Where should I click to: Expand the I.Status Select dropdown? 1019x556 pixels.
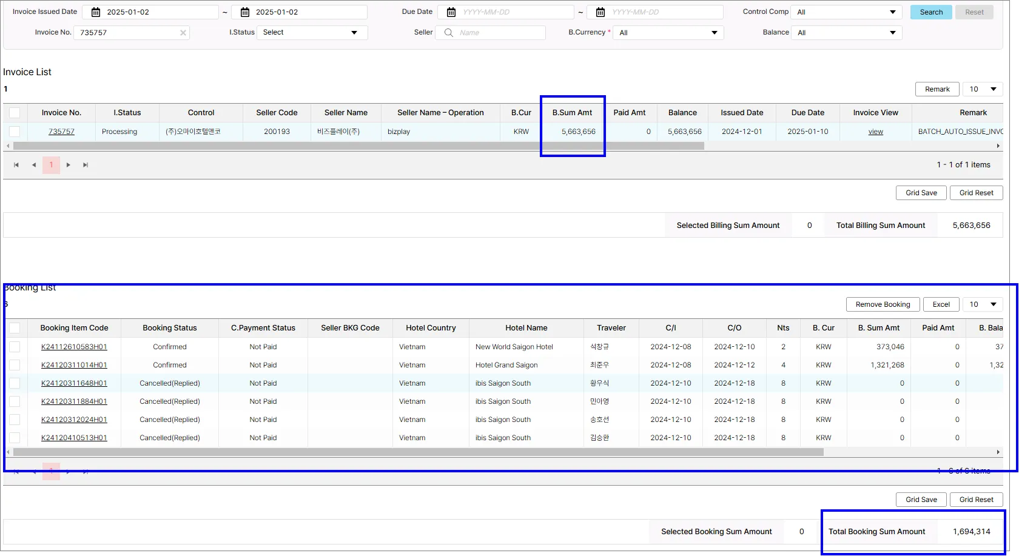click(312, 33)
